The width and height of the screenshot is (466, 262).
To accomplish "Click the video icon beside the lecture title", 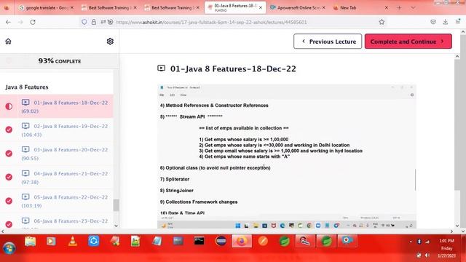I will point(161,68).
